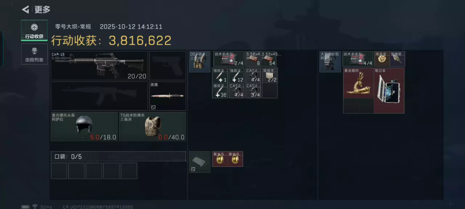Select the 复古摩托头盔 helmet
This screenshot has width=465, height=209.
click(84, 126)
